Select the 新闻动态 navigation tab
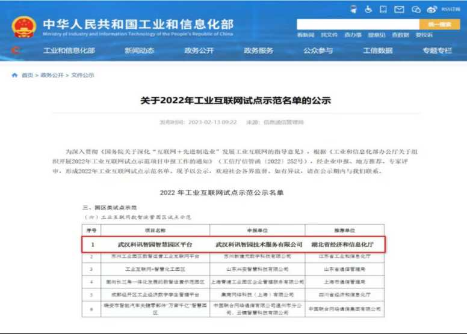Screen dimensions: 467x334 point(140,51)
